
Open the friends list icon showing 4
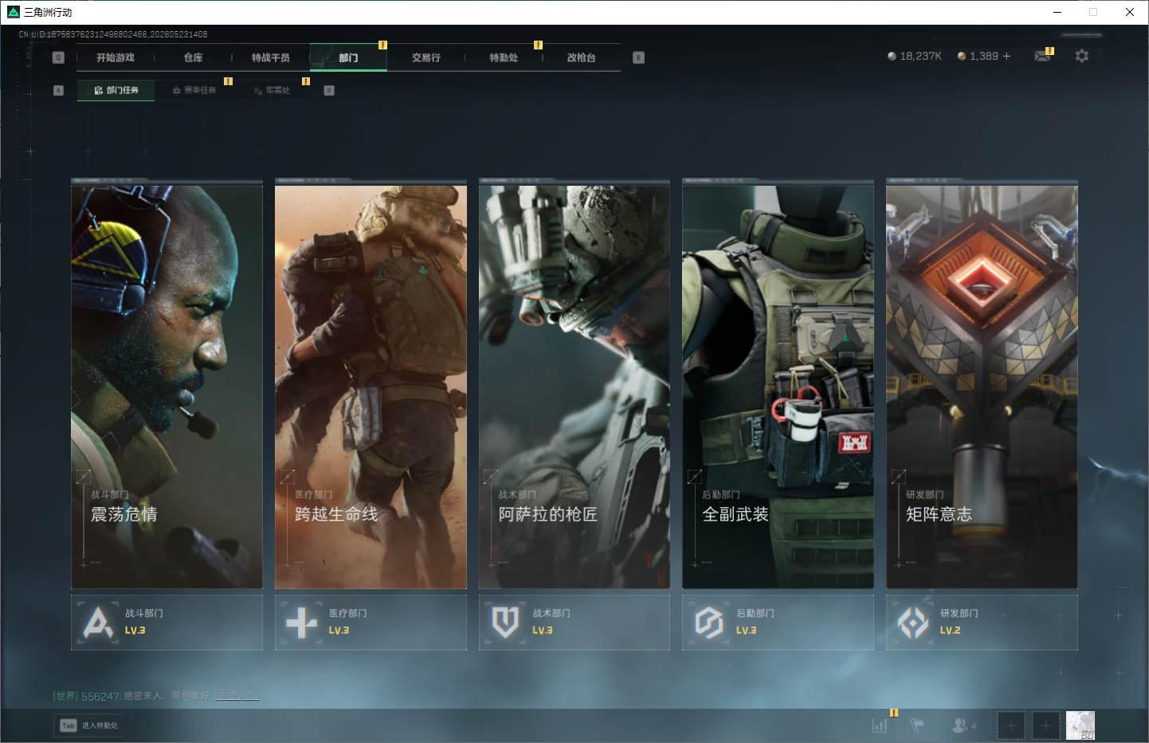(x=964, y=725)
